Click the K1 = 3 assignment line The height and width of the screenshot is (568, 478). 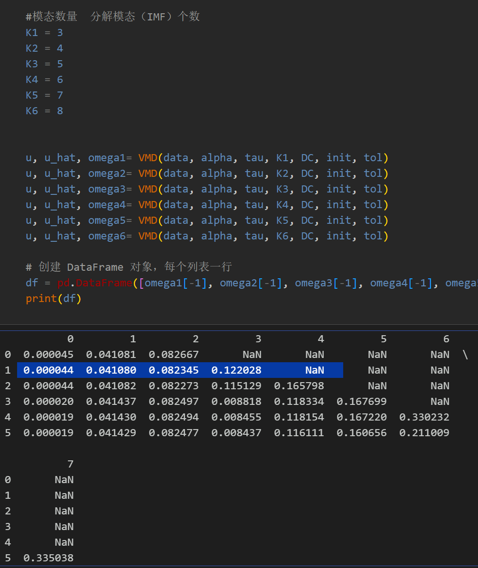(44, 33)
